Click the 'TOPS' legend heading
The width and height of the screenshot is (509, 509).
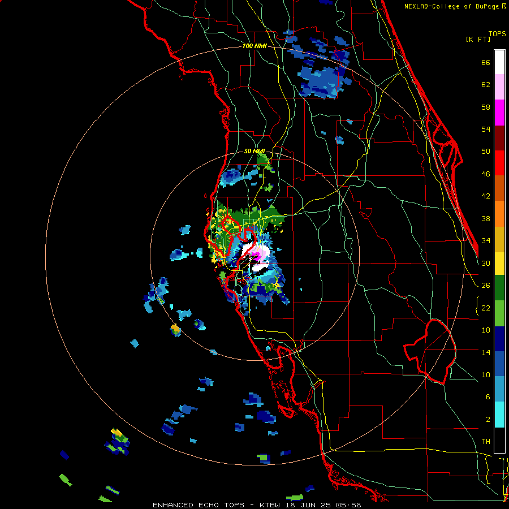497,34
